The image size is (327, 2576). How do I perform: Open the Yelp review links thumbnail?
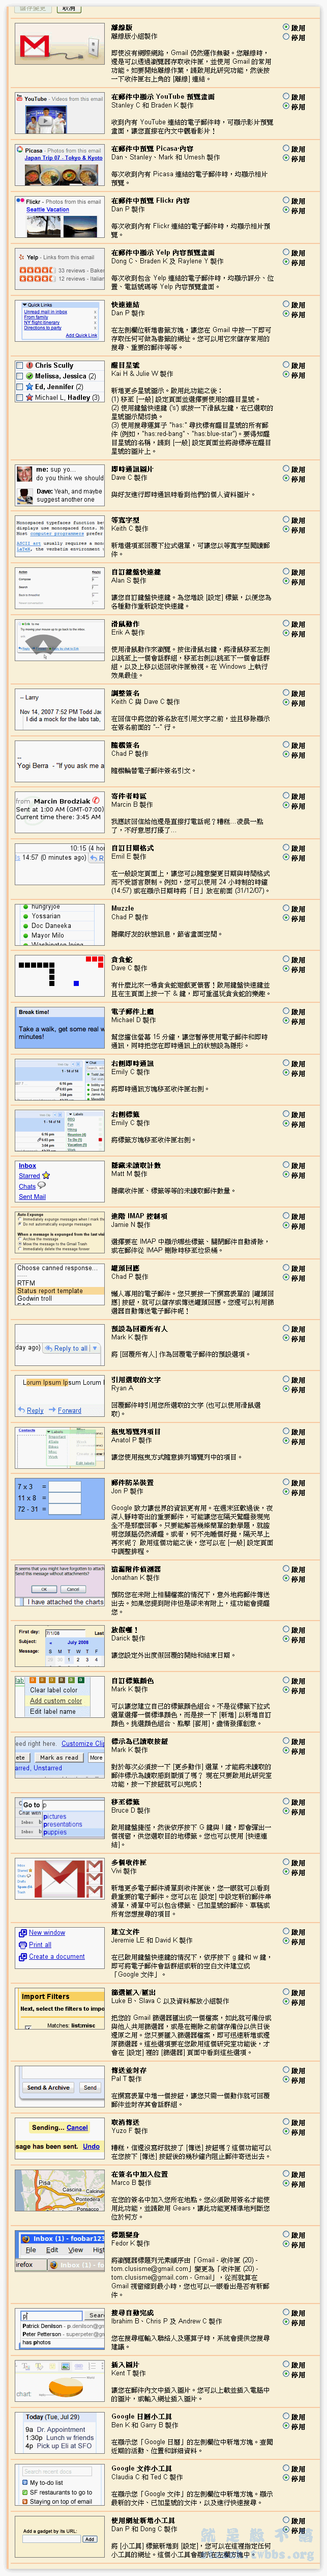pos(60,269)
